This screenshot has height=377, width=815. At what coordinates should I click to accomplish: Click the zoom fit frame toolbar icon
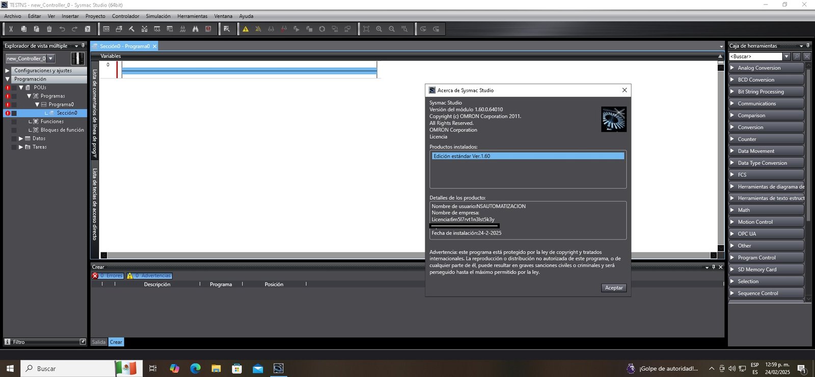[x=366, y=29]
